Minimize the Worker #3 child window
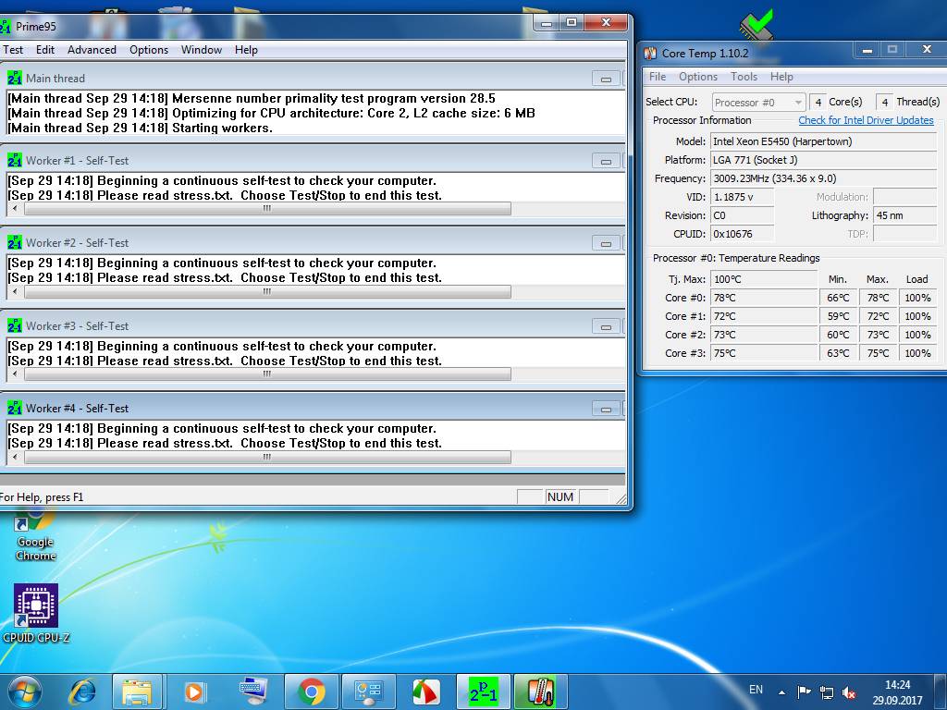Image resolution: width=947 pixels, height=710 pixels. (606, 326)
